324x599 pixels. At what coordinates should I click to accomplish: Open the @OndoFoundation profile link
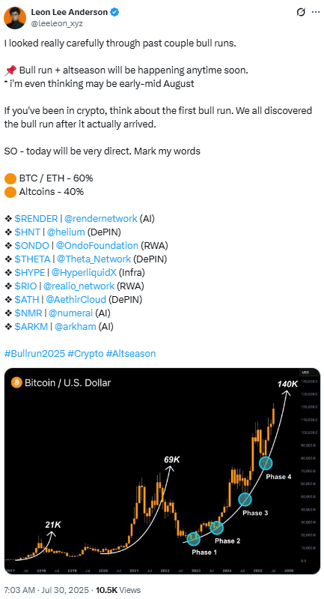coord(97,245)
